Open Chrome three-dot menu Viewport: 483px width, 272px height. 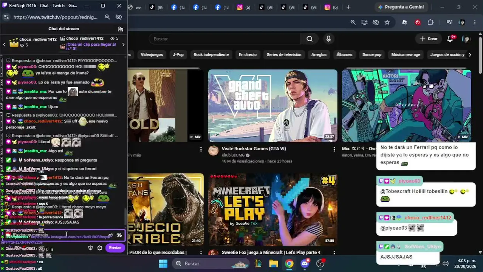(475, 22)
